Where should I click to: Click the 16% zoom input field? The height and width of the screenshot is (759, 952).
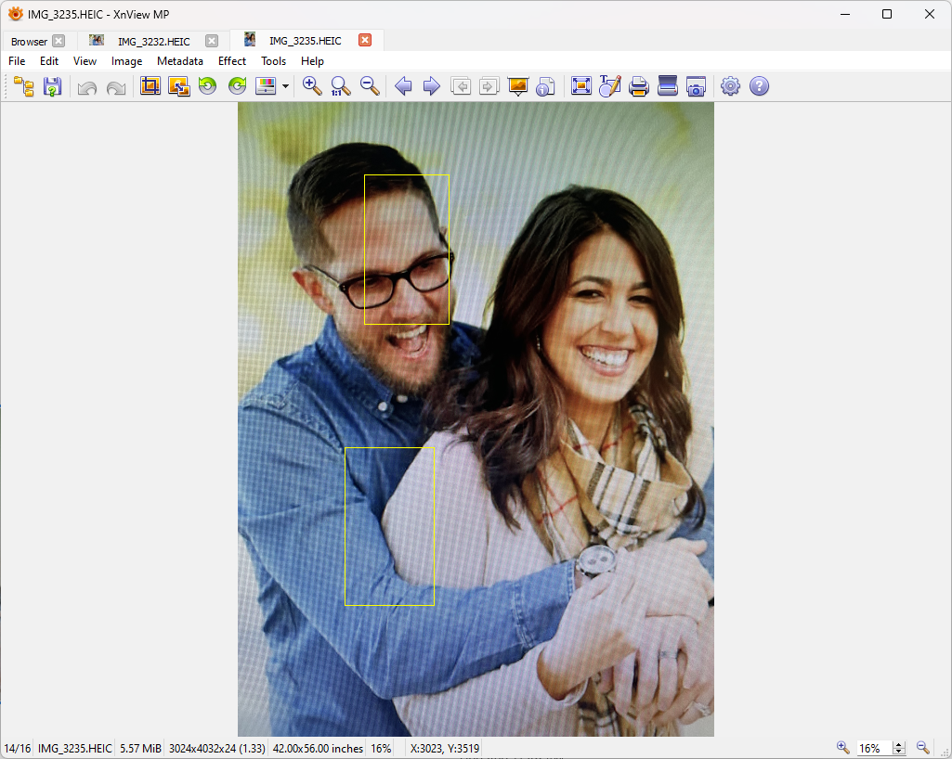[874, 748]
